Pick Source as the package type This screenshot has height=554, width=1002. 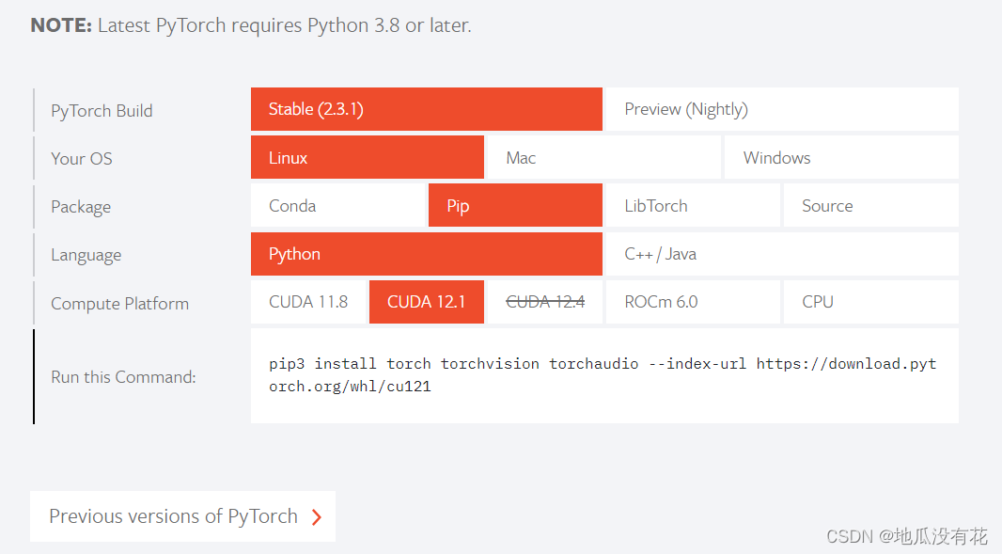pos(869,206)
